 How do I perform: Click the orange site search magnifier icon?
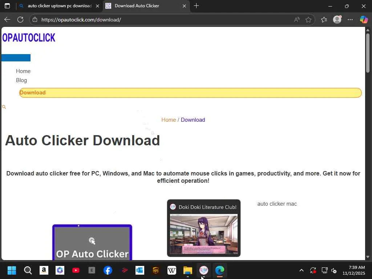click(x=4, y=107)
